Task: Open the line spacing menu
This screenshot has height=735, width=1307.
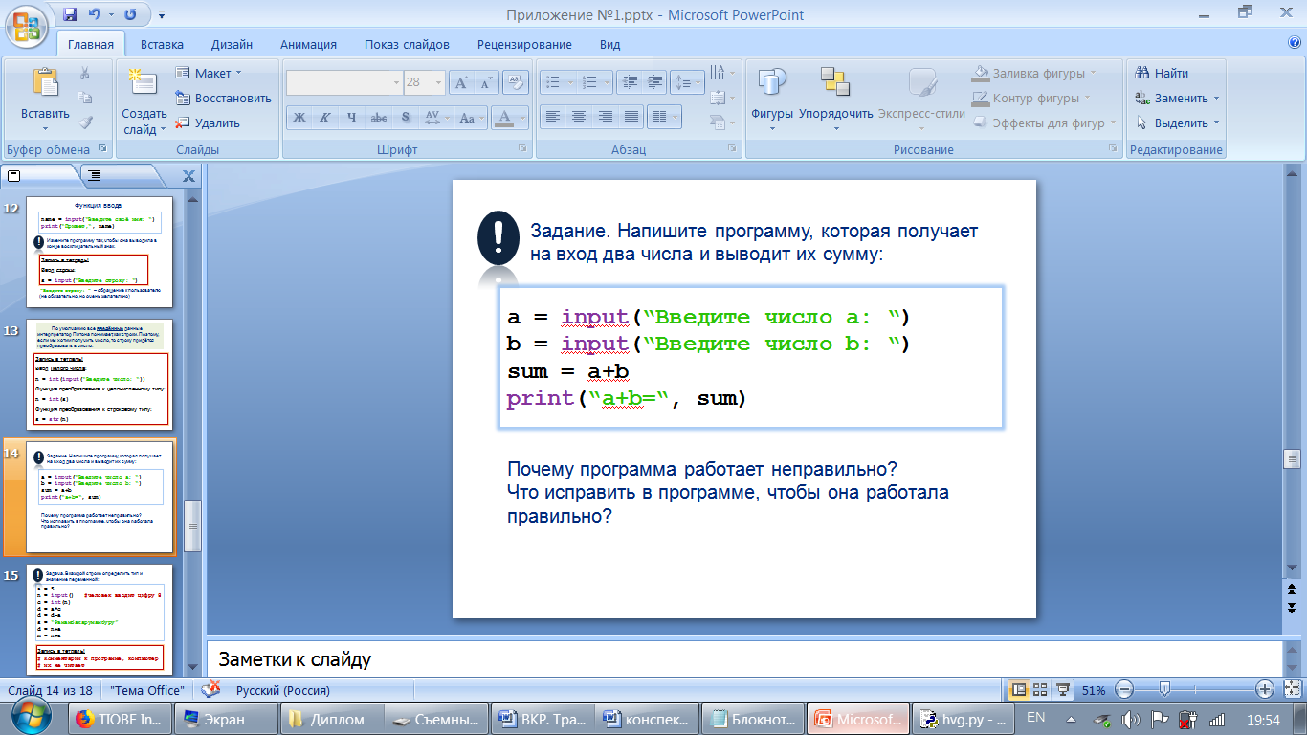Action: click(x=686, y=82)
